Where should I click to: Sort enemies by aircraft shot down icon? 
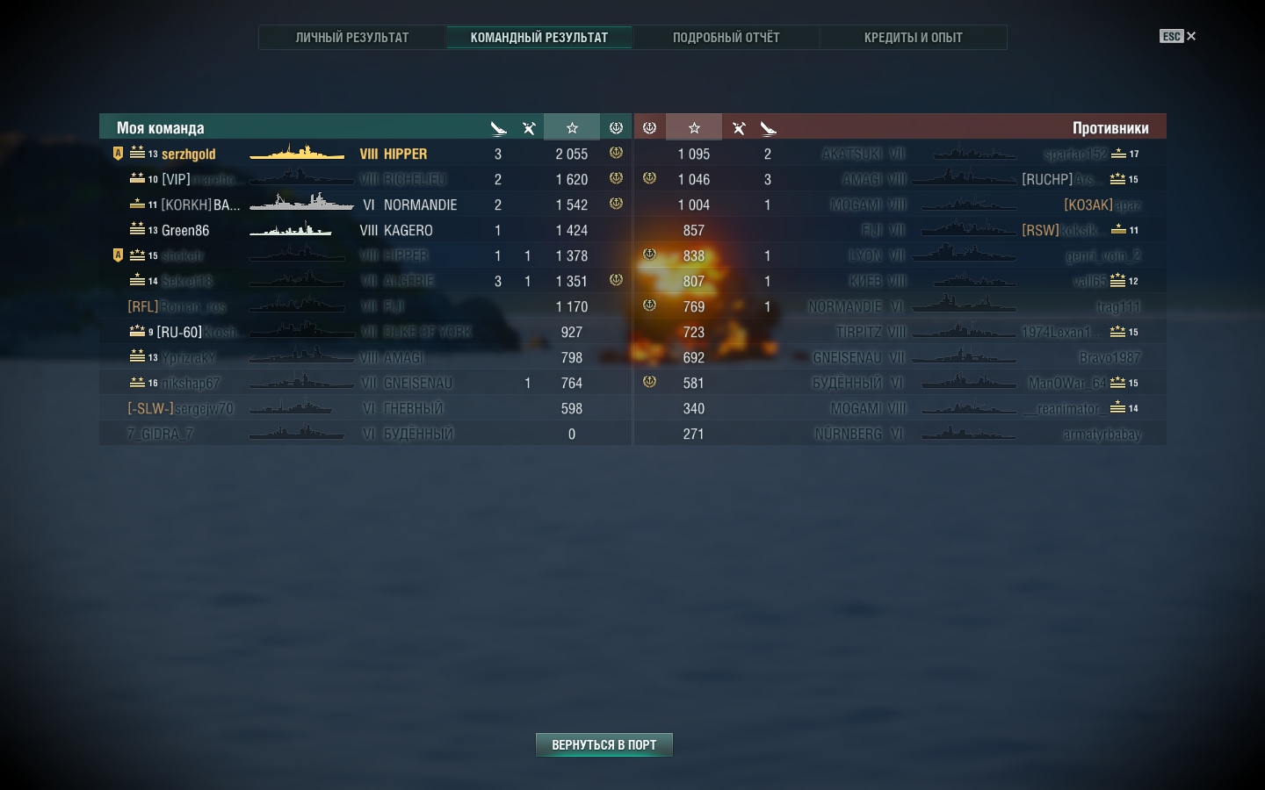(739, 128)
